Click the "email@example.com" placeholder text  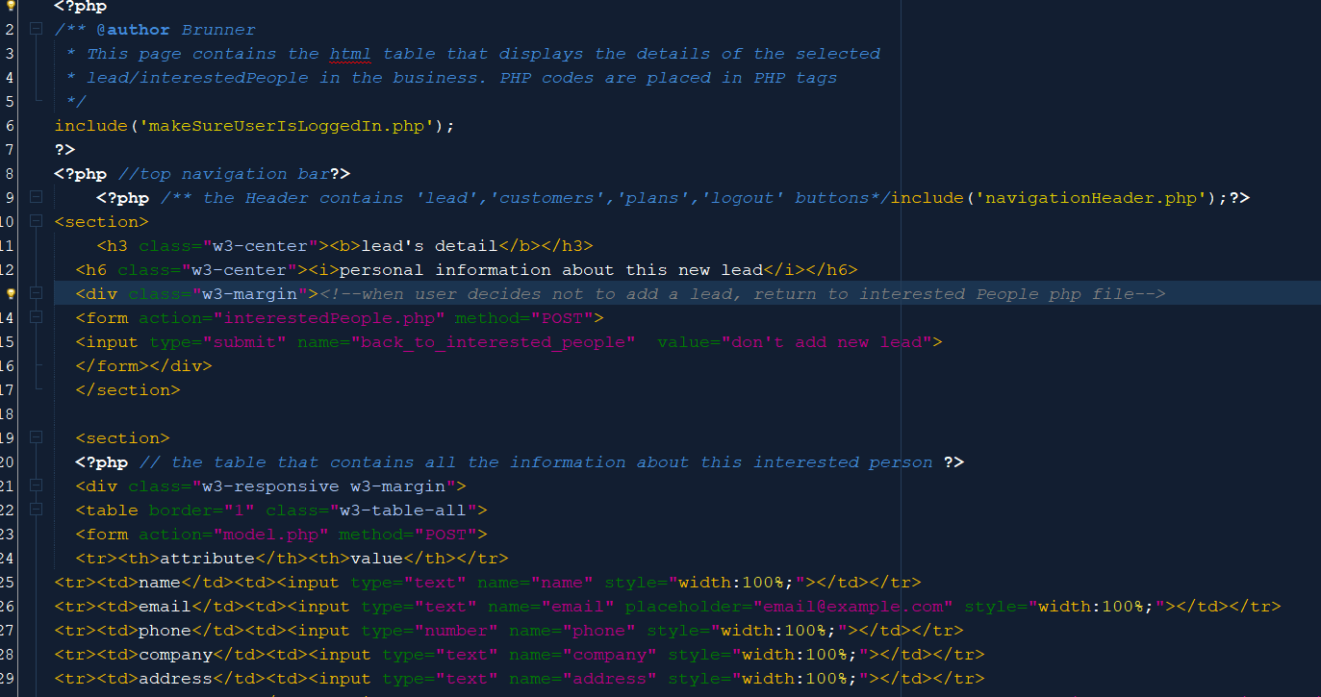pos(852,607)
